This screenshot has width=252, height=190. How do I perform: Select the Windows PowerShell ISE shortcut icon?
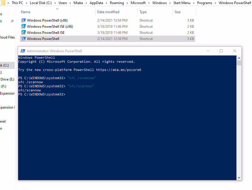(x=23, y=33)
